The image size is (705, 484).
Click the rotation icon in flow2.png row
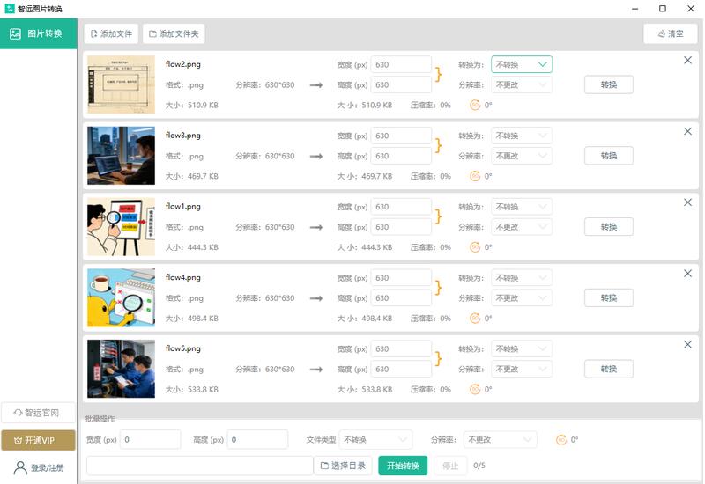(x=475, y=105)
